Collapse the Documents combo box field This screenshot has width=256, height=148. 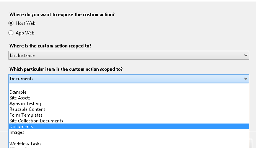pos(129,79)
